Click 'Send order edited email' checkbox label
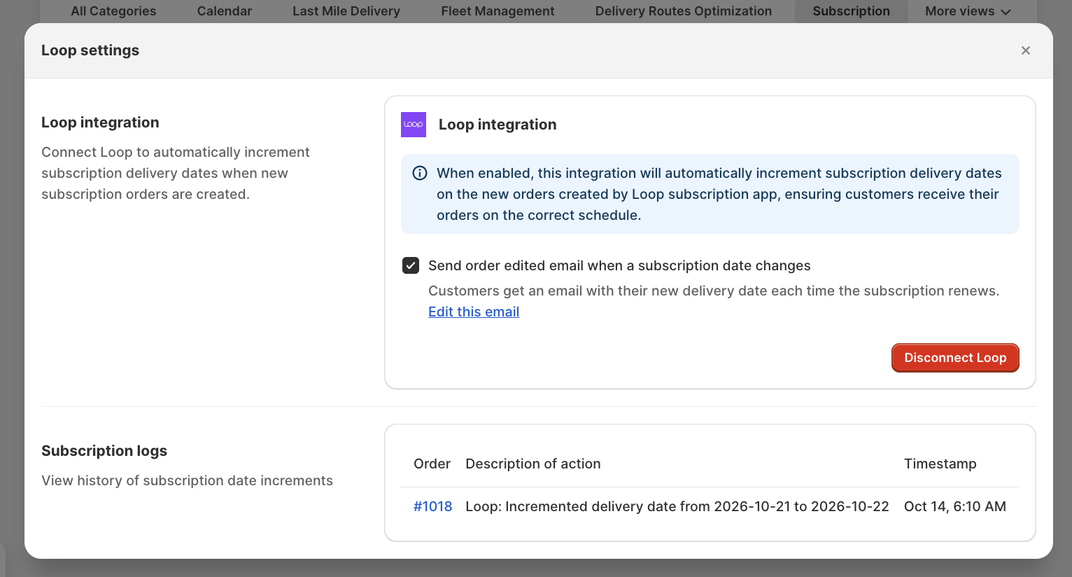This screenshot has width=1072, height=577. [619, 265]
